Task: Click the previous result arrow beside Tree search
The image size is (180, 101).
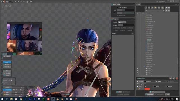Action: pos(166,10)
